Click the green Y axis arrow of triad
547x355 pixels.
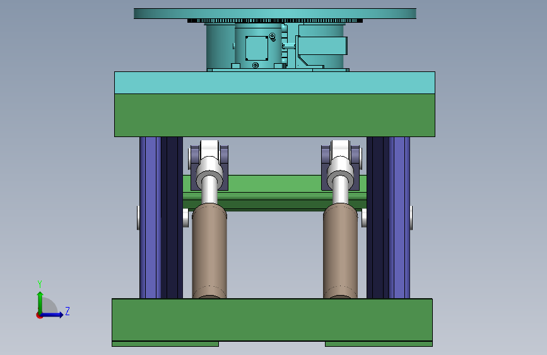click(x=40, y=303)
